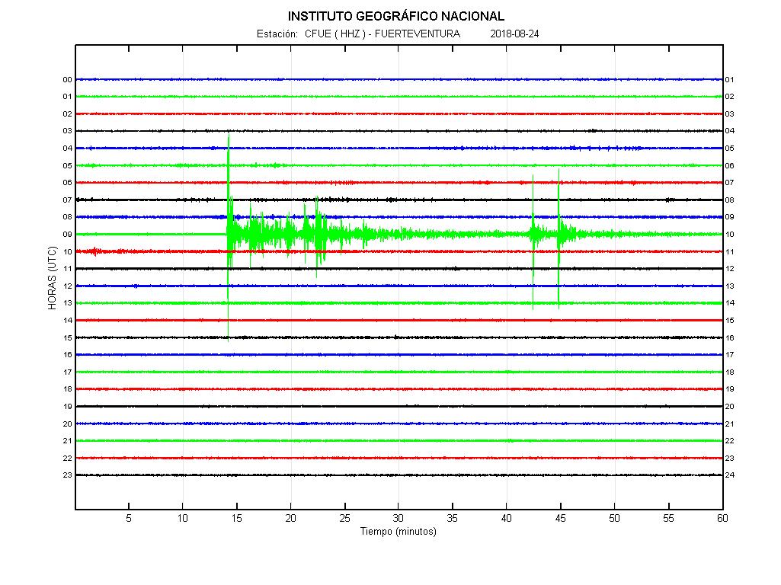
Task: Click right-axis hour label 10
Action: (x=730, y=235)
